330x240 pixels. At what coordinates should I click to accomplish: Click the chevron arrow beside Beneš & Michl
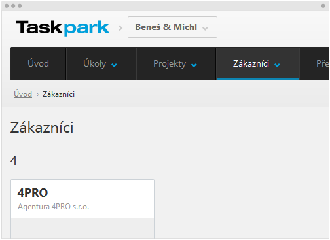click(x=205, y=28)
